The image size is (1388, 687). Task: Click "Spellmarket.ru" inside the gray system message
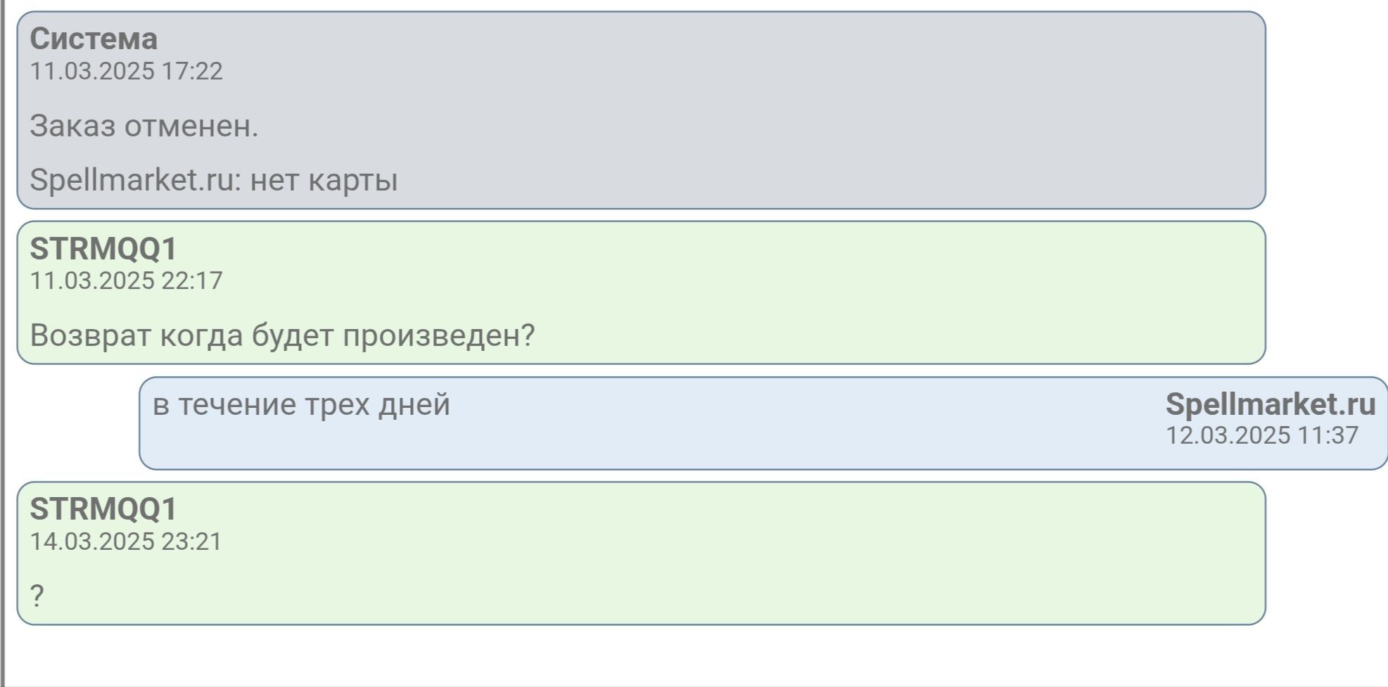131,180
